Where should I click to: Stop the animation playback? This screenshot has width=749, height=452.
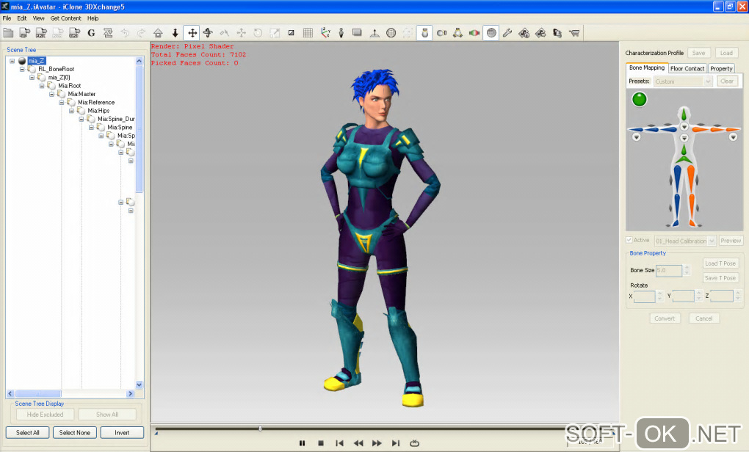pyautogui.click(x=321, y=443)
